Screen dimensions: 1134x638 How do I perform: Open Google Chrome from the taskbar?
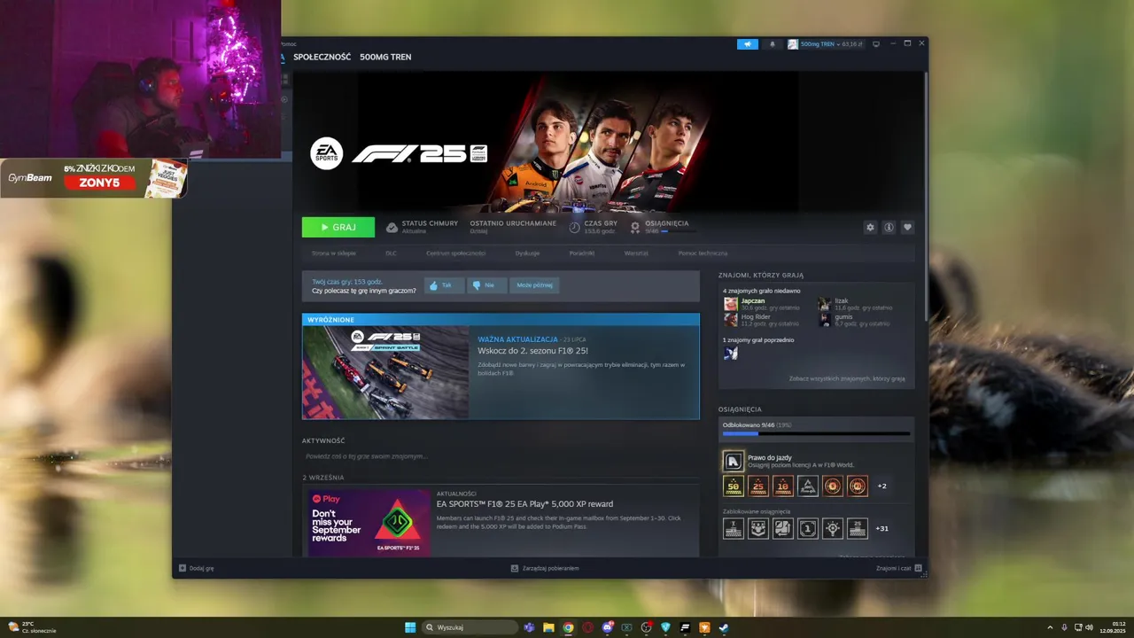[x=568, y=627]
